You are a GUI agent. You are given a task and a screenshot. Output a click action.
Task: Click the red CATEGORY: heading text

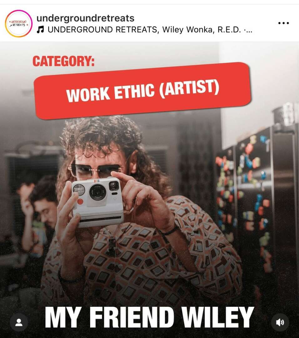tap(63, 61)
